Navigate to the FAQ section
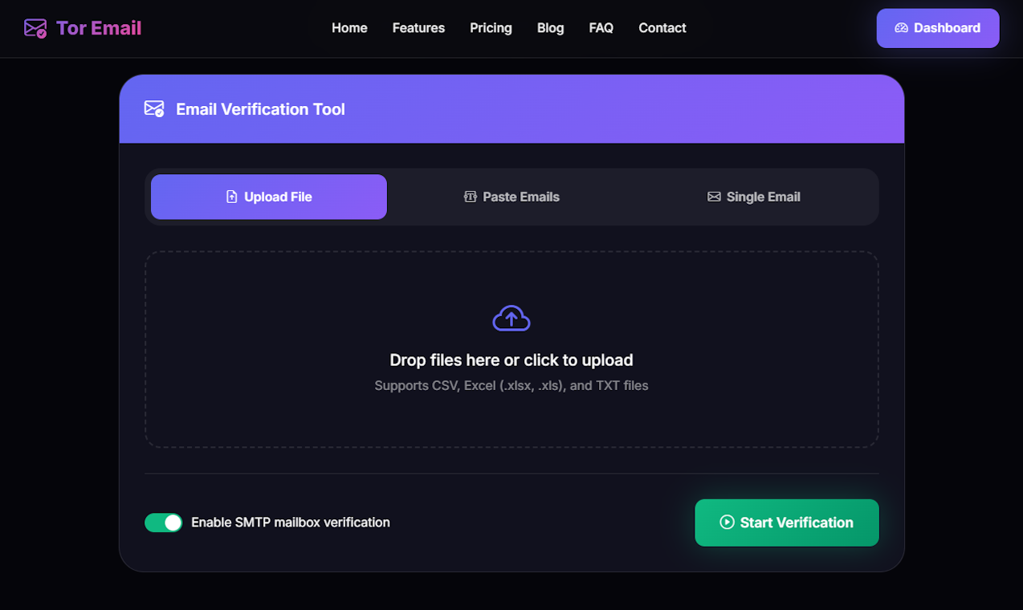Screen dimensions: 1023x610 [601, 27]
